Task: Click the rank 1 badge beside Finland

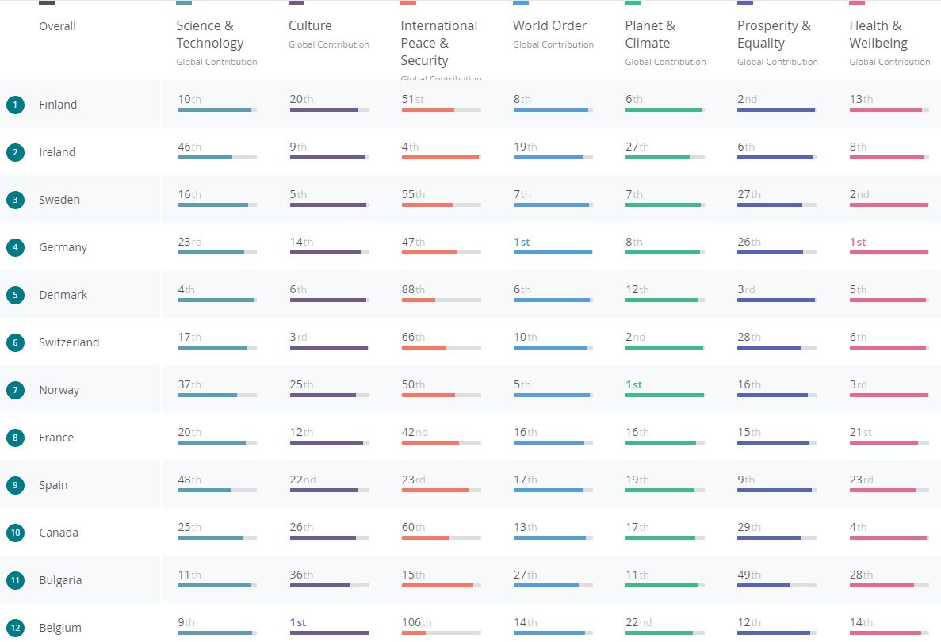Action: (x=16, y=105)
